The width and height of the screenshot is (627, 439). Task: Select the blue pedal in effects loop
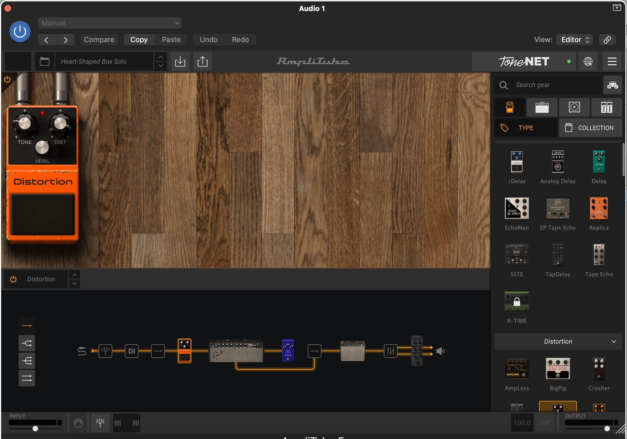point(288,350)
